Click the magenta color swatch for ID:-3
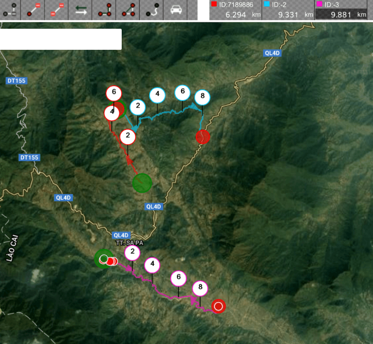 [x=319, y=5]
